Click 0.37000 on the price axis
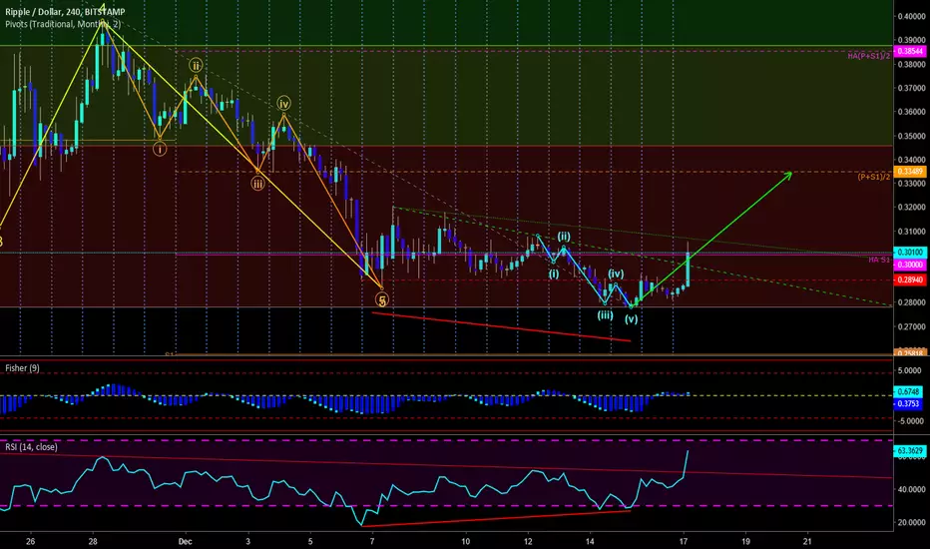This screenshot has height=549, width=930. coord(912,88)
